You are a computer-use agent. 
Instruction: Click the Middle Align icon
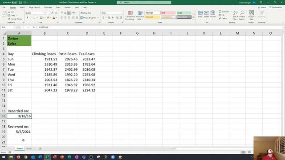(65, 13)
